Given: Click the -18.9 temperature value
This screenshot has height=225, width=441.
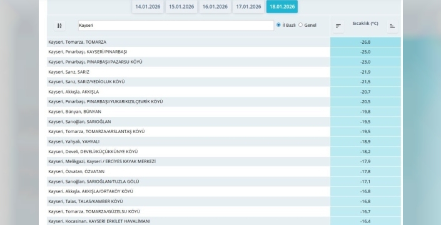Looking at the screenshot, I should [x=365, y=142].
